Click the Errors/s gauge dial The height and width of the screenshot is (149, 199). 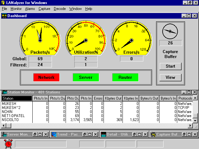pos(132,38)
